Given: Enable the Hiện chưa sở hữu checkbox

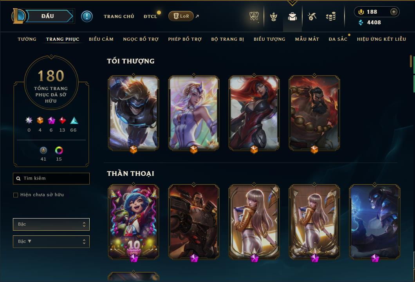Looking at the screenshot, I should (x=16, y=195).
